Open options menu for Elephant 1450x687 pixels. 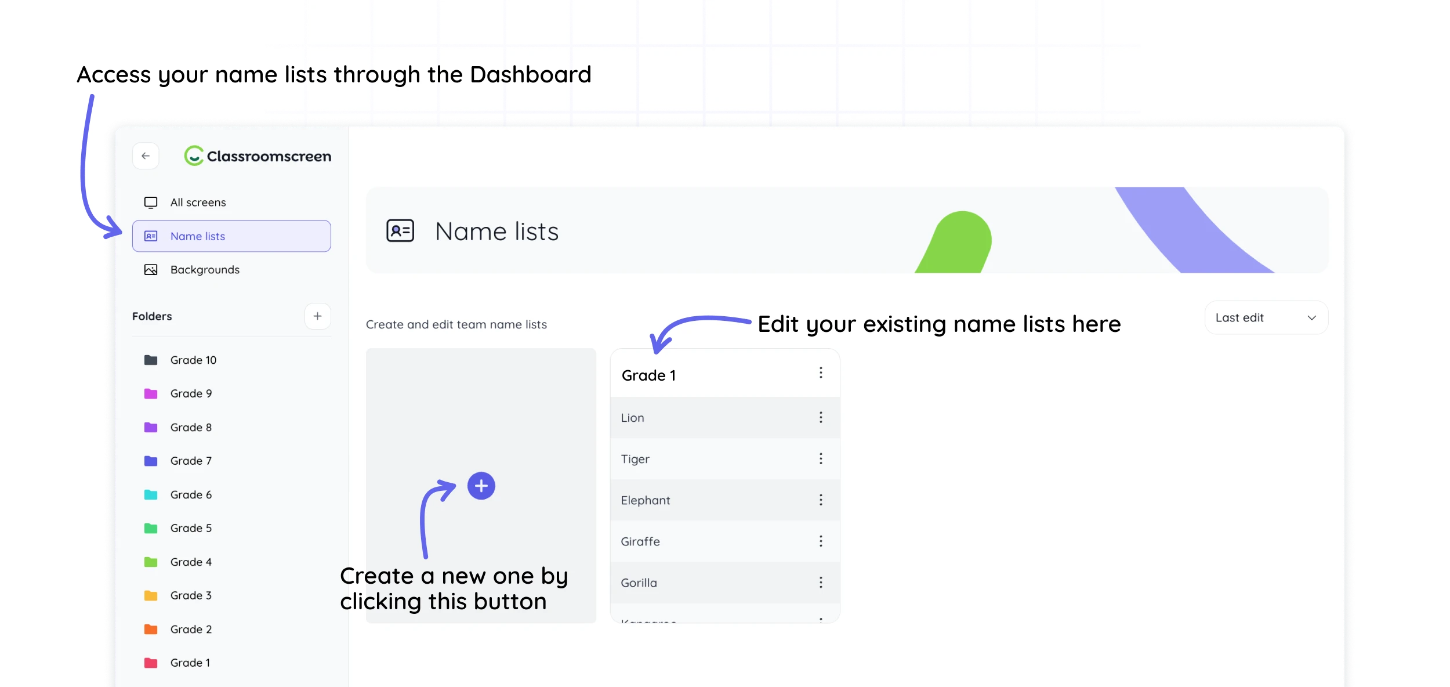click(821, 500)
